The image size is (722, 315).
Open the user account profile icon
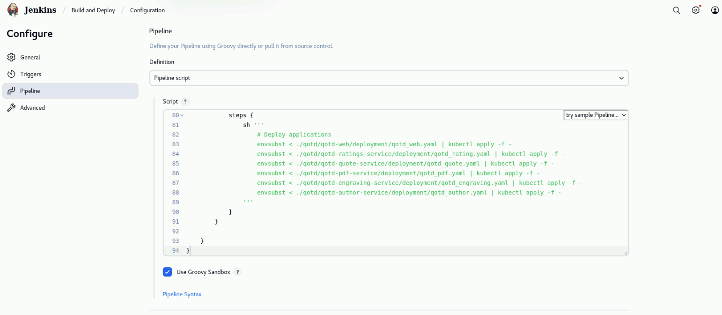(x=715, y=10)
